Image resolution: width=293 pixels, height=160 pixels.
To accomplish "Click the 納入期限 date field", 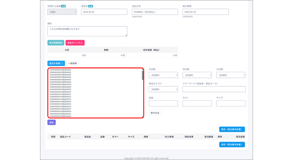I will click(x=205, y=12).
